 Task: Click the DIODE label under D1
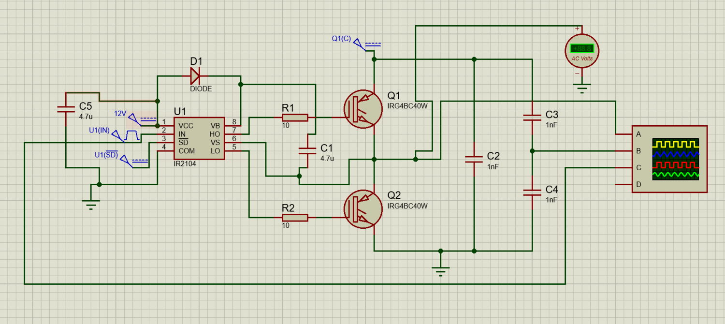(x=201, y=89)
